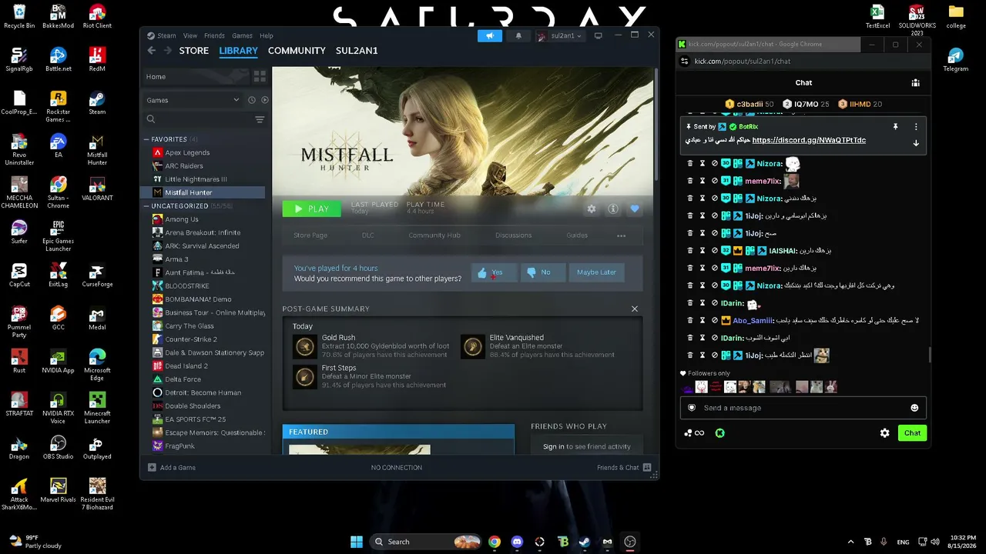Show ready-to-play games filter icon

[265, 100]
